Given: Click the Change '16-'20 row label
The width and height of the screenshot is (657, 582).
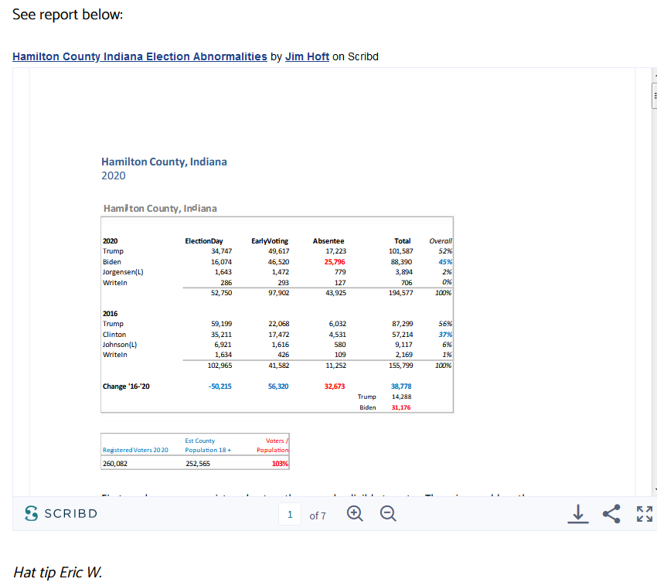Looking at the screenshot, I should tap(126, 386).
